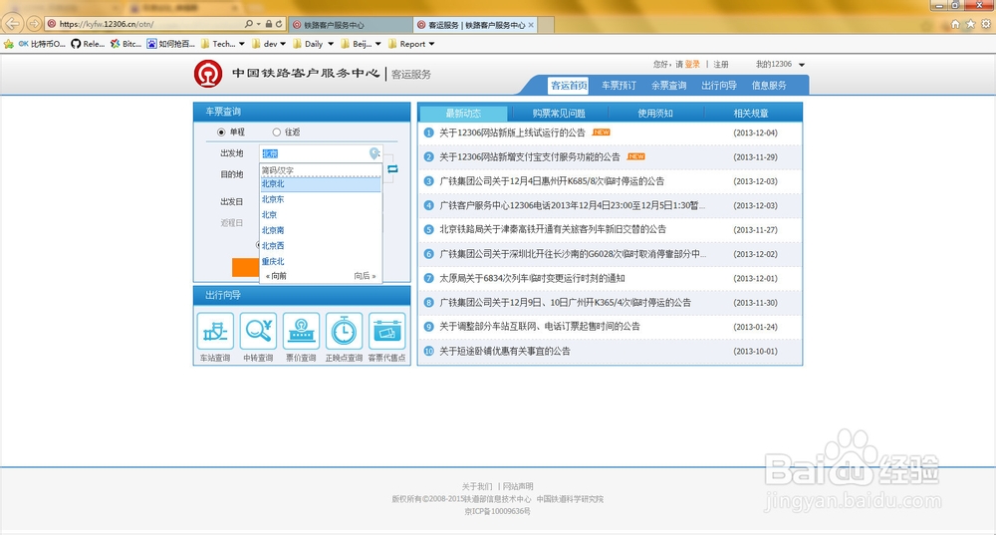996x535 pixels.
Task: Open 中转查询 transfer query icon
Action: (258, 331)
